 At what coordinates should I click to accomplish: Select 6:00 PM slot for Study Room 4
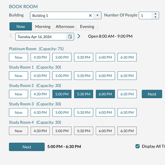coord(105,131)
